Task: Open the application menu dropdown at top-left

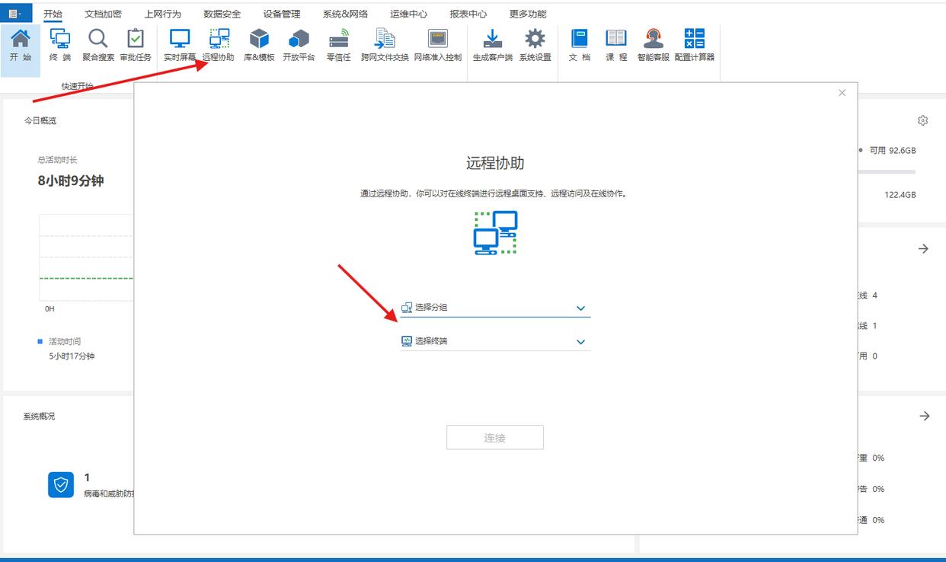Action: tap(15, 13)
